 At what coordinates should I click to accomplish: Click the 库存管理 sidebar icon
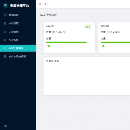(x=5, y=23)
